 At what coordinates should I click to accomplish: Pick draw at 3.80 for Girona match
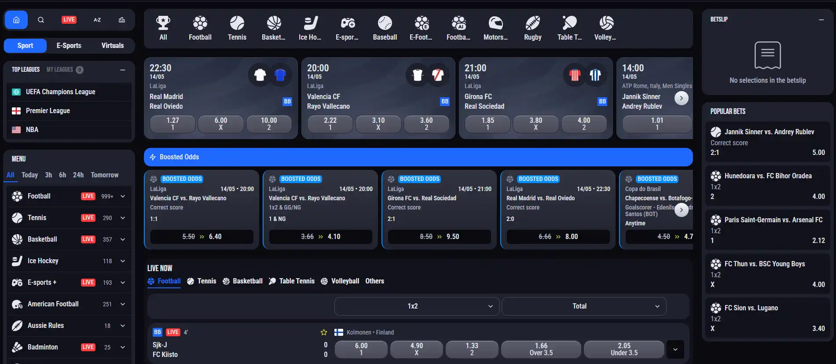(535, 124)
